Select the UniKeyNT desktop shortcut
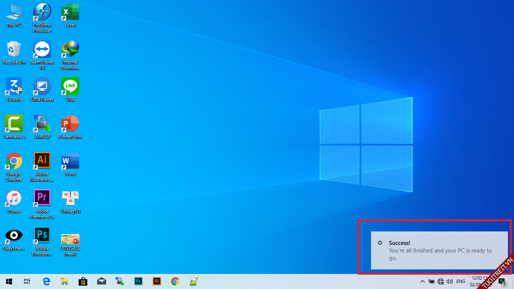This screenshot has height=289, width=514. point(70,201)
